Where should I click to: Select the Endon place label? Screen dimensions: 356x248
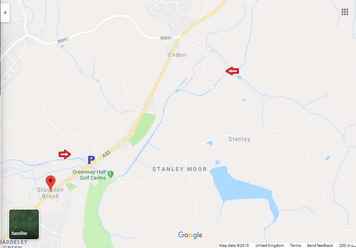click(177, 55)
